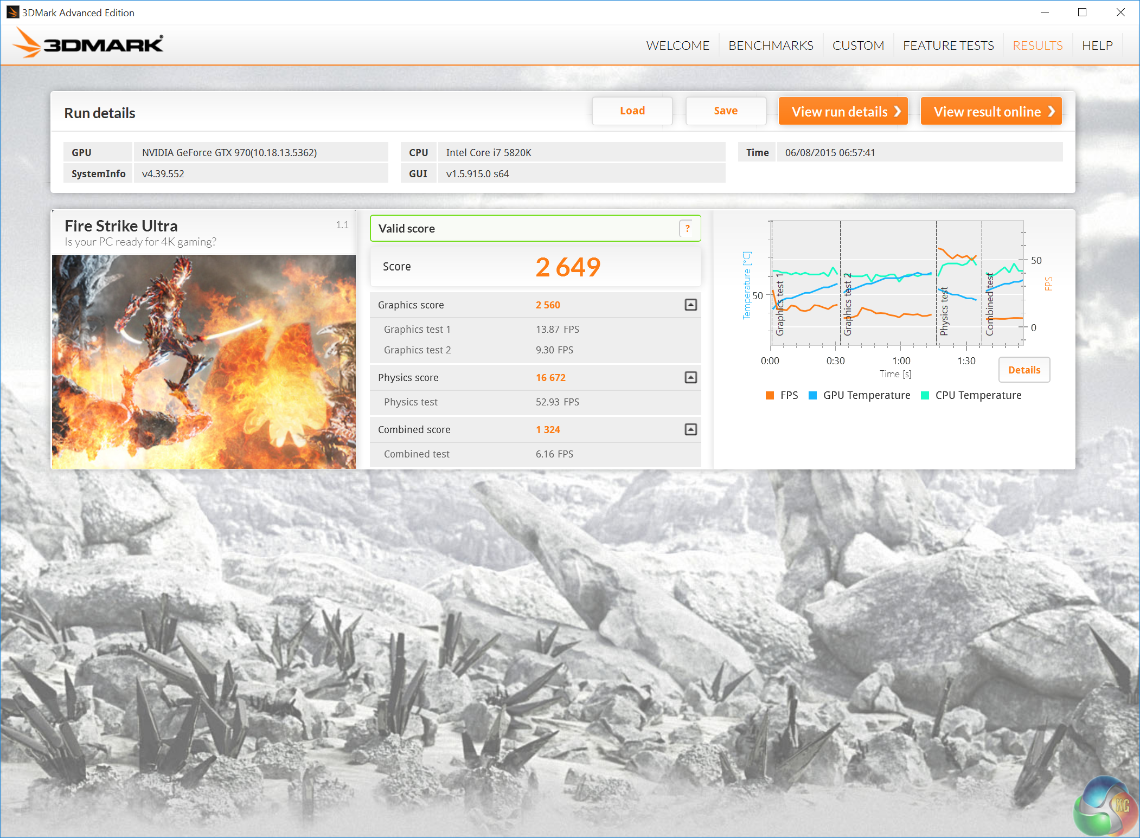Click the Load button

(x=632, y=111)
